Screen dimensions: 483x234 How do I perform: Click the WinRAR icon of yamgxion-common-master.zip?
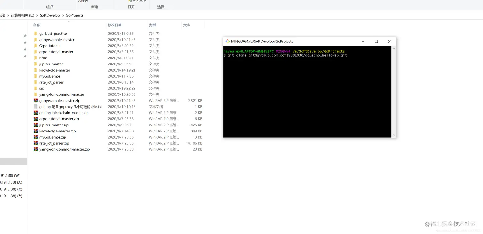(x=35, y=149)
